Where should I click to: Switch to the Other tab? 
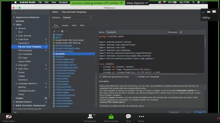click(x=82, y=25)
